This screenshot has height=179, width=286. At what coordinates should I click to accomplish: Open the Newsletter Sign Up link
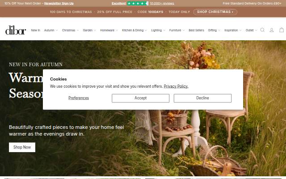click(x=59, y=3)
